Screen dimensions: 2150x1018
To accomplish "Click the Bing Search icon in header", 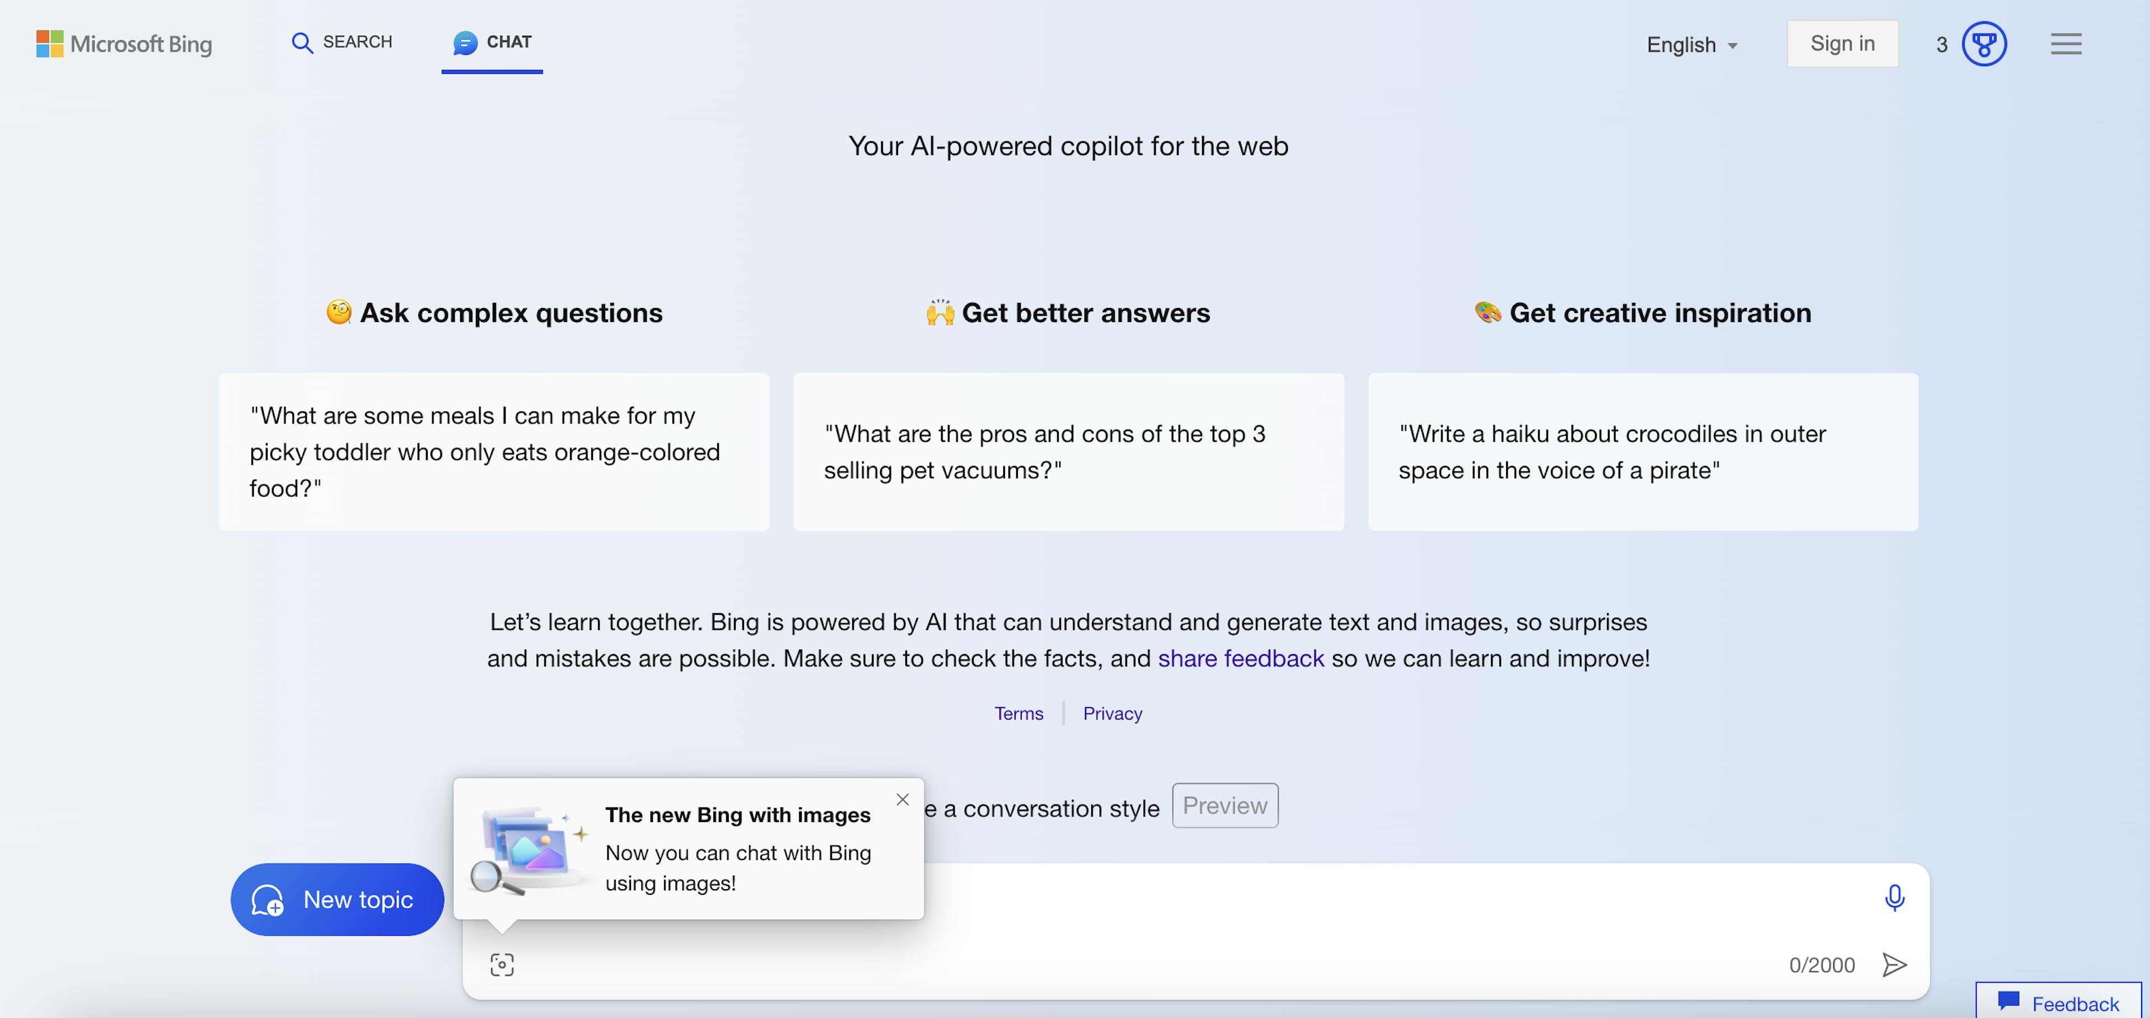I will click(302, 41).
